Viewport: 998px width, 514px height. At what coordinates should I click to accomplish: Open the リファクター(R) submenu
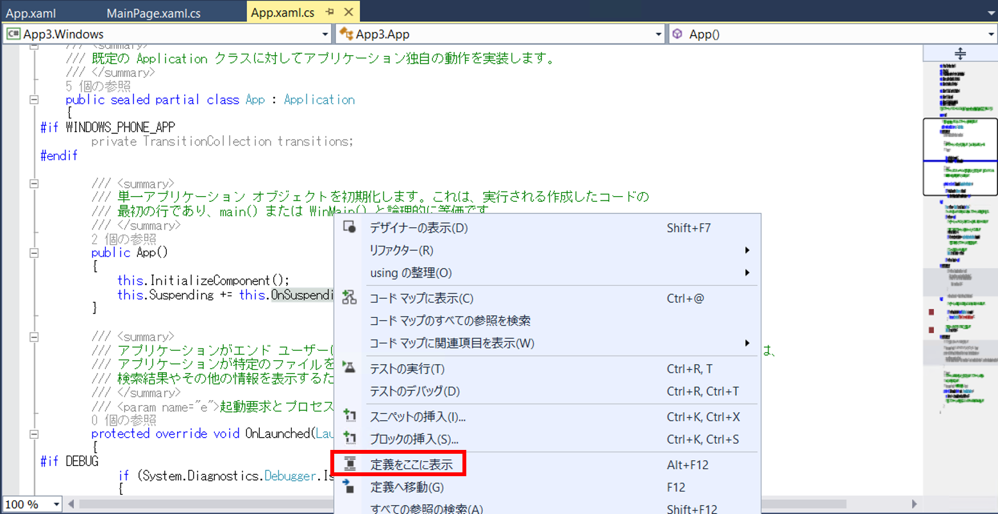coord(547,251)
